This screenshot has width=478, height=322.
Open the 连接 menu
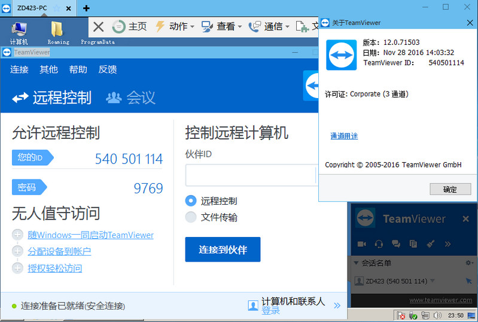(x=19, y=69)
